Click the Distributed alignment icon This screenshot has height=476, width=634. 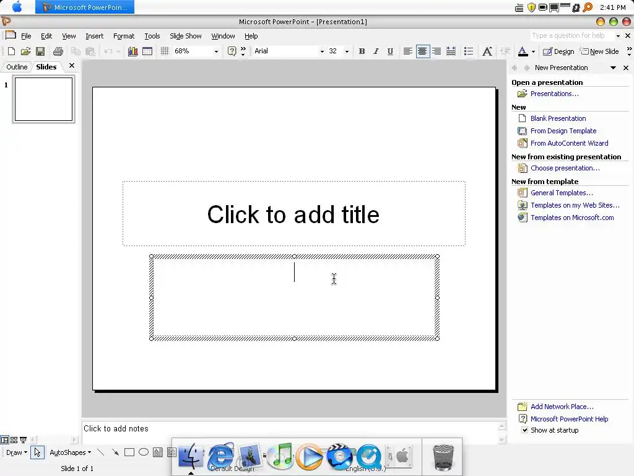(451, 51)
